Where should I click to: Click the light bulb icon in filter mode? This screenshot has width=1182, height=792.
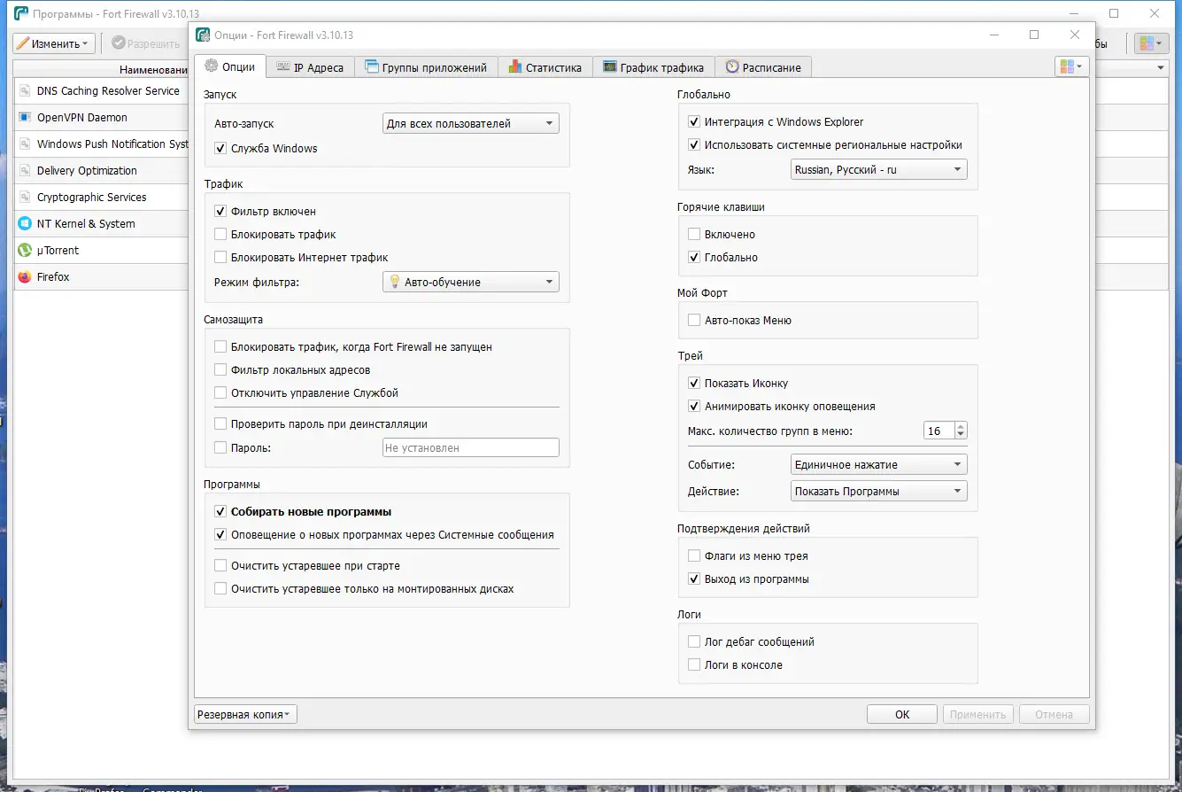(x=395, y=282)
